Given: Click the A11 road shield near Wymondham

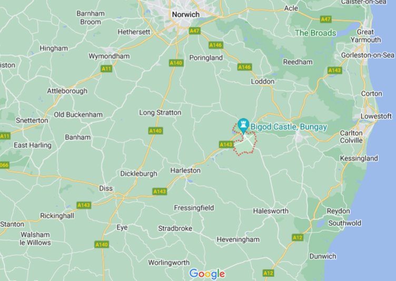Looking at the screenshot, I should (x=106, y=68).
